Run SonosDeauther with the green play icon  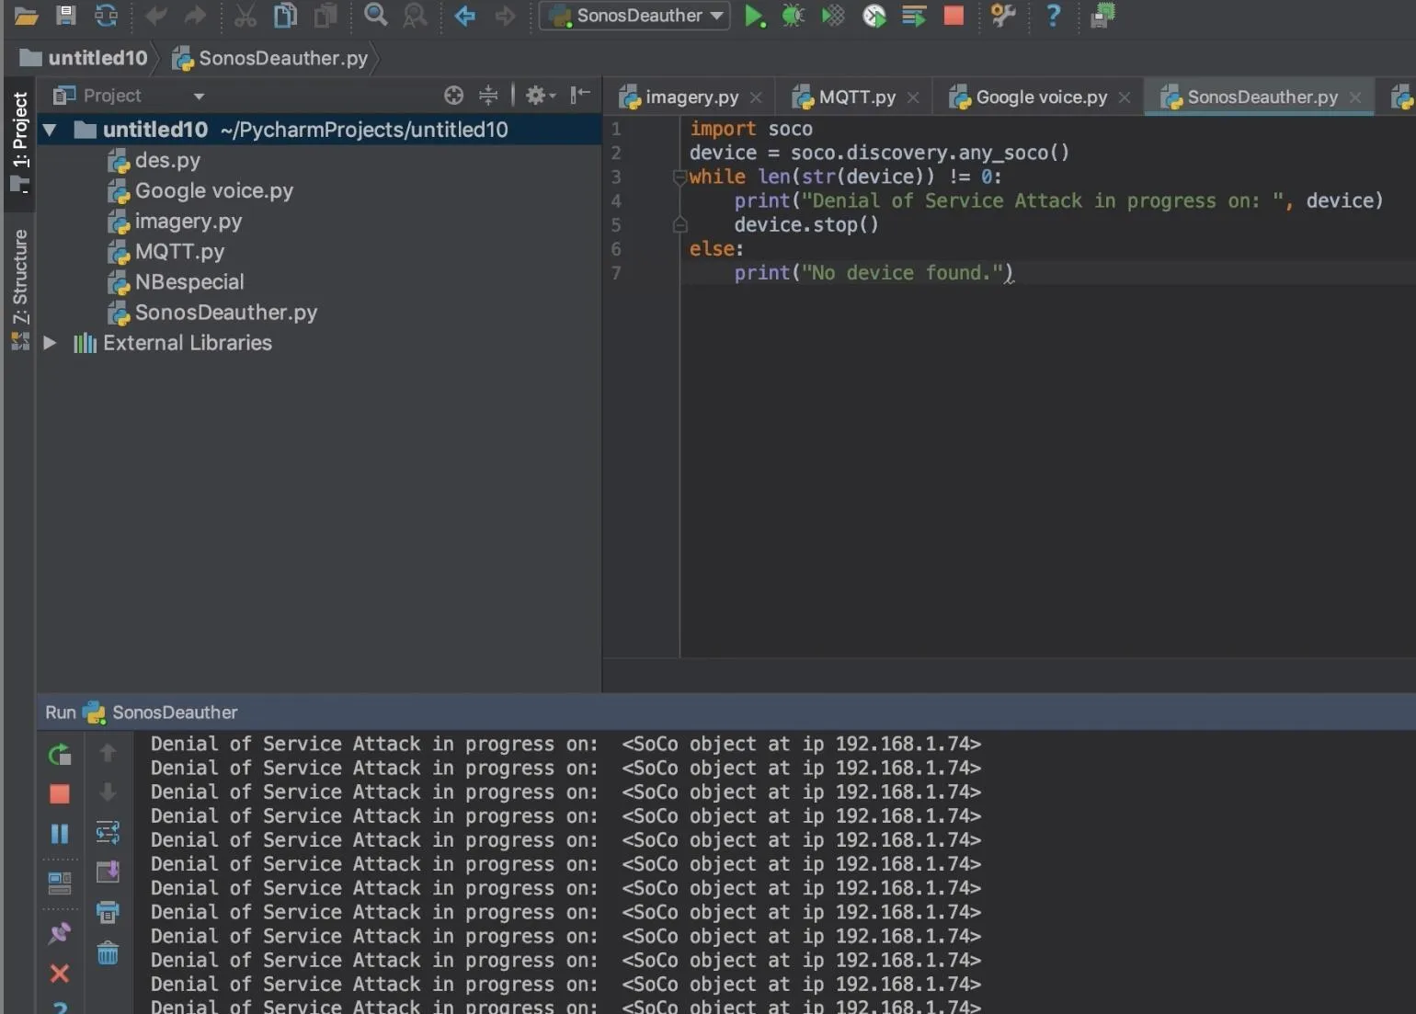click(x=754, y=16)
